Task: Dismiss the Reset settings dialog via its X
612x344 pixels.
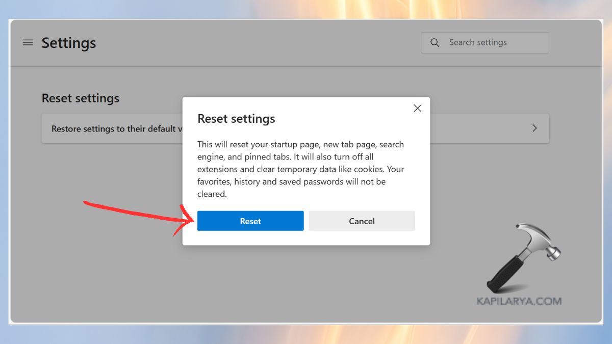Action: (417, 108)
